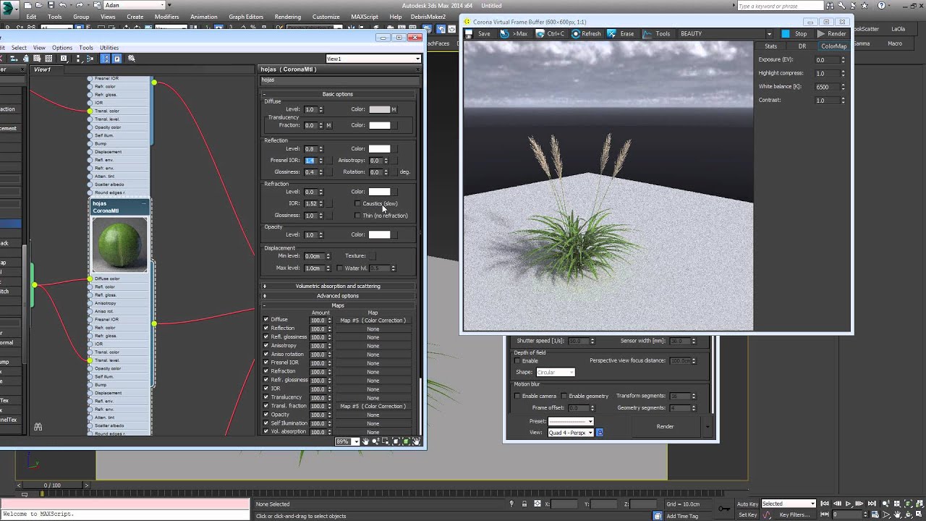Open the MAXScript menu
The image size is (926, 521).
(x=365, y=17)
